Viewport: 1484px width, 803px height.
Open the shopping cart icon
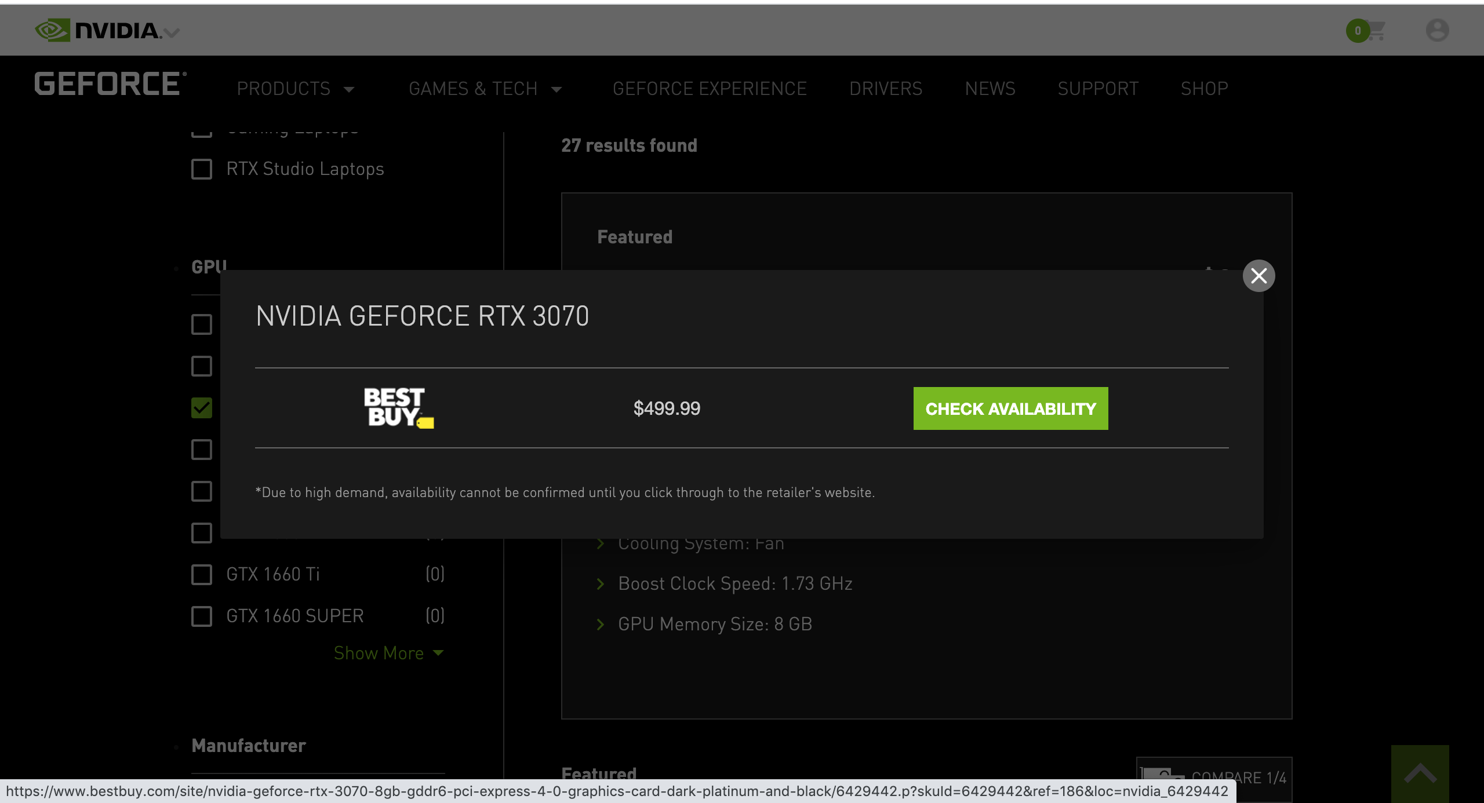(x=1366, y=30)
